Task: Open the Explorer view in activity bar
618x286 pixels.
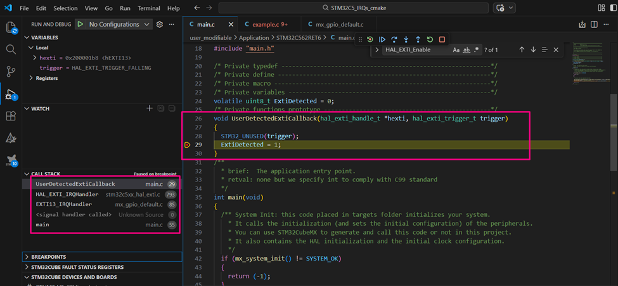Action: point(11,28)
